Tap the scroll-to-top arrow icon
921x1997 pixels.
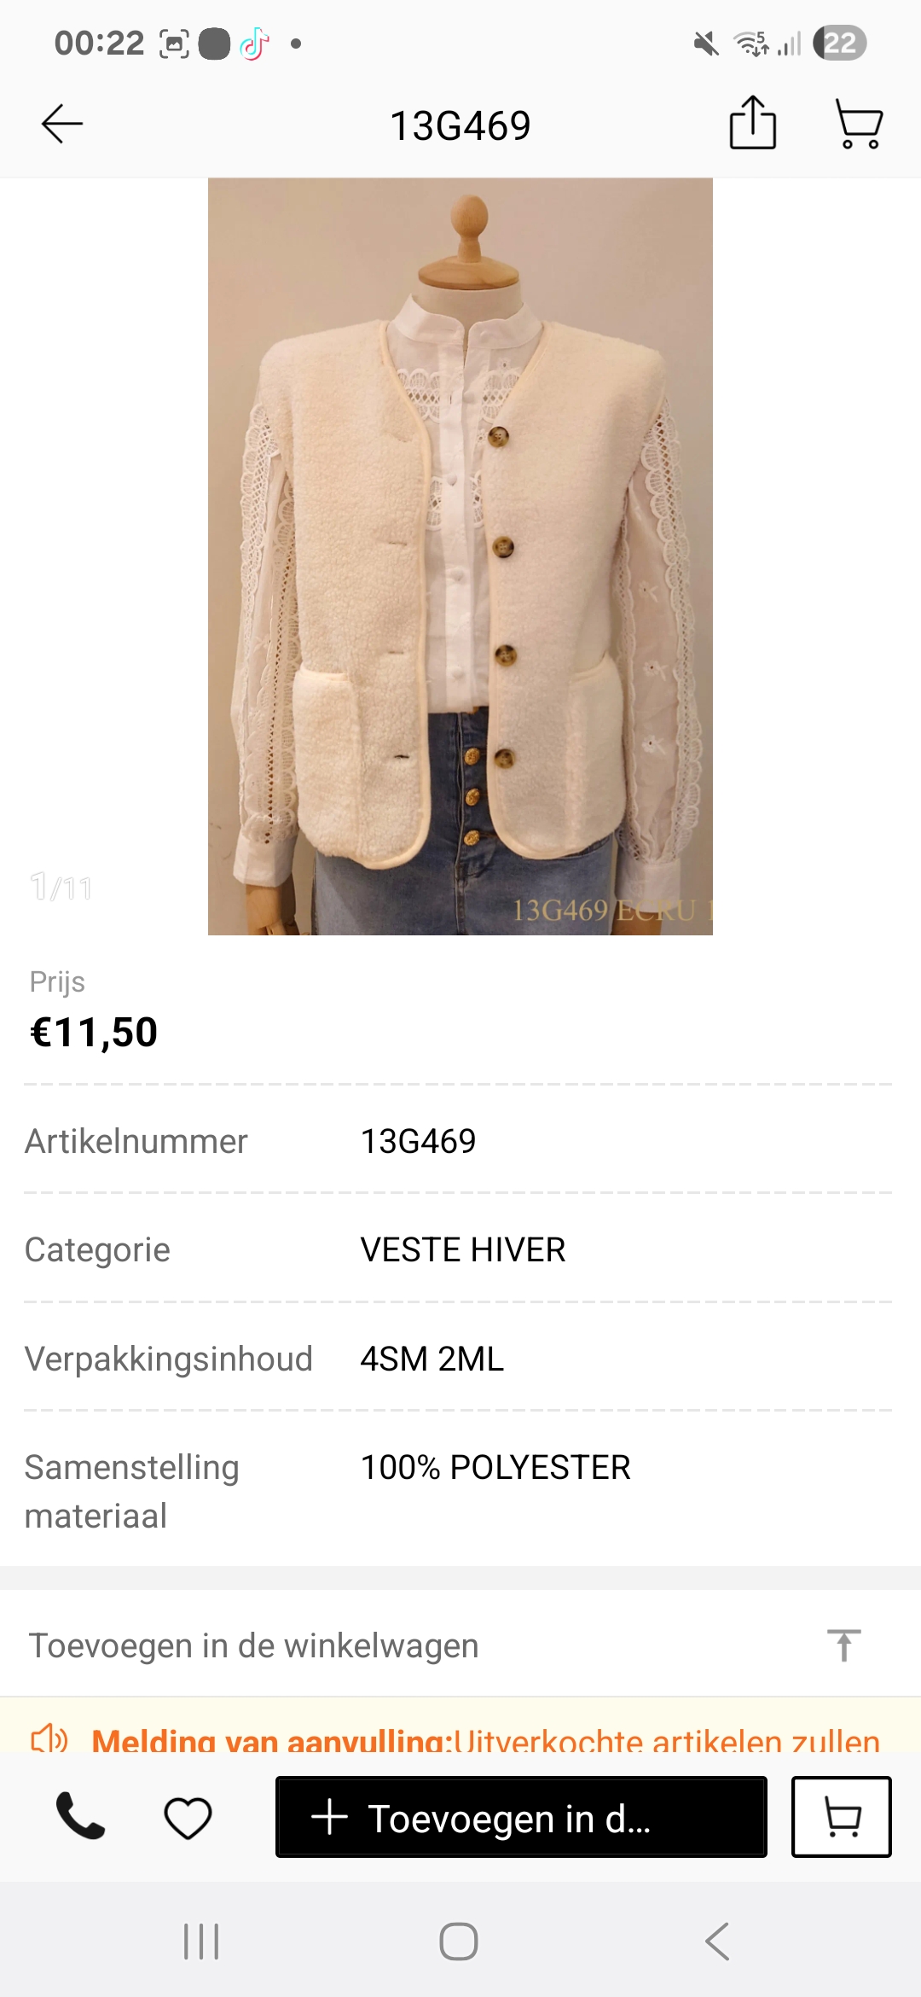point(844,1645)
